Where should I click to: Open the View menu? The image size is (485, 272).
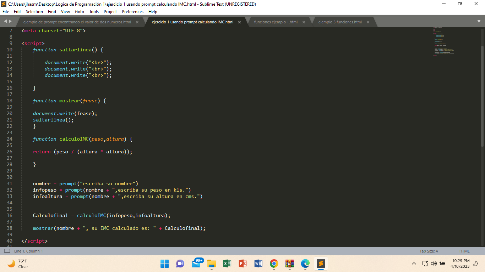[x=65, y=12]
